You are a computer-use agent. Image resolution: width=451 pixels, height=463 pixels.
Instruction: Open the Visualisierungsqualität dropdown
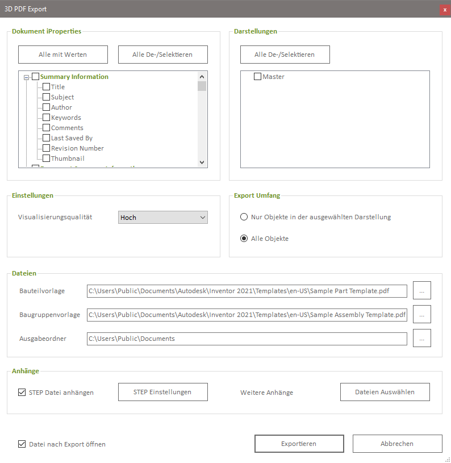(163, 217)
